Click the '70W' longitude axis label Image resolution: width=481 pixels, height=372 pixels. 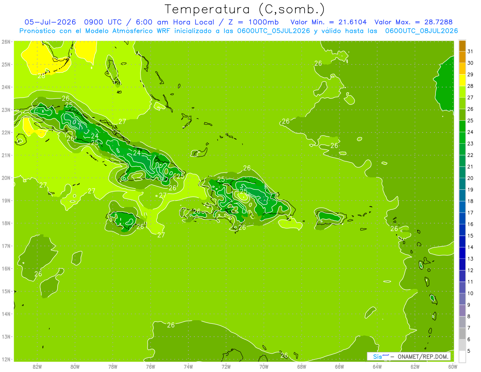[x=264, y=366]
